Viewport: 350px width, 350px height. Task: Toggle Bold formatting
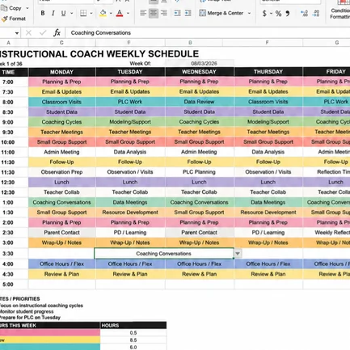pos(43,13)
